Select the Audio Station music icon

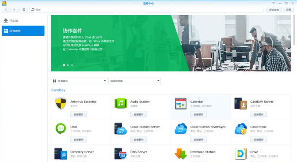point(121,103)
